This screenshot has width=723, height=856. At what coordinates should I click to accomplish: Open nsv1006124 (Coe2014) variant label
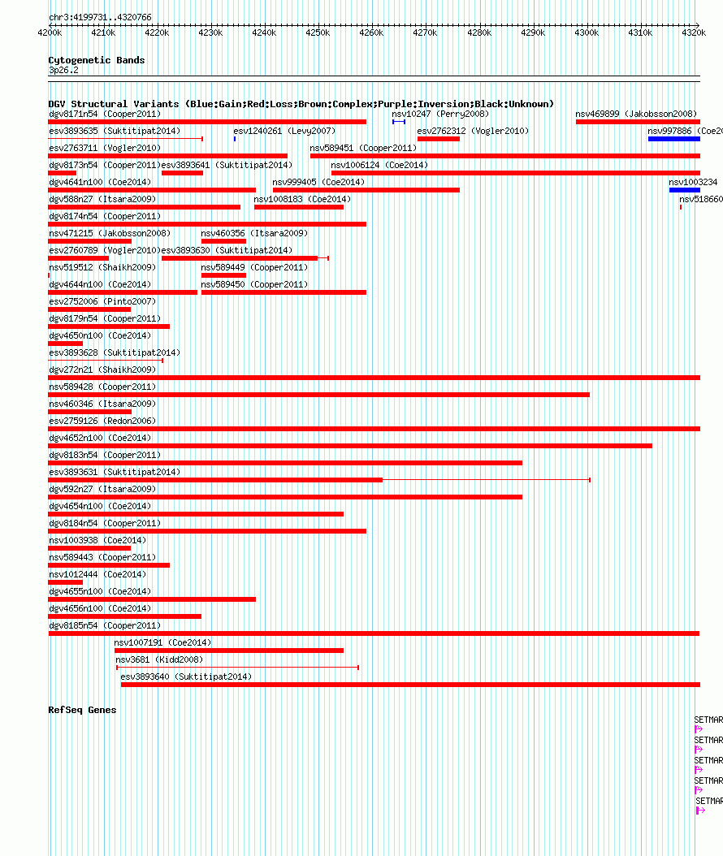[x=379, y=165]
